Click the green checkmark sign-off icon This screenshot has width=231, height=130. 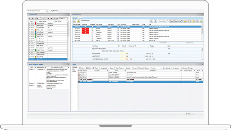(201, 21)
